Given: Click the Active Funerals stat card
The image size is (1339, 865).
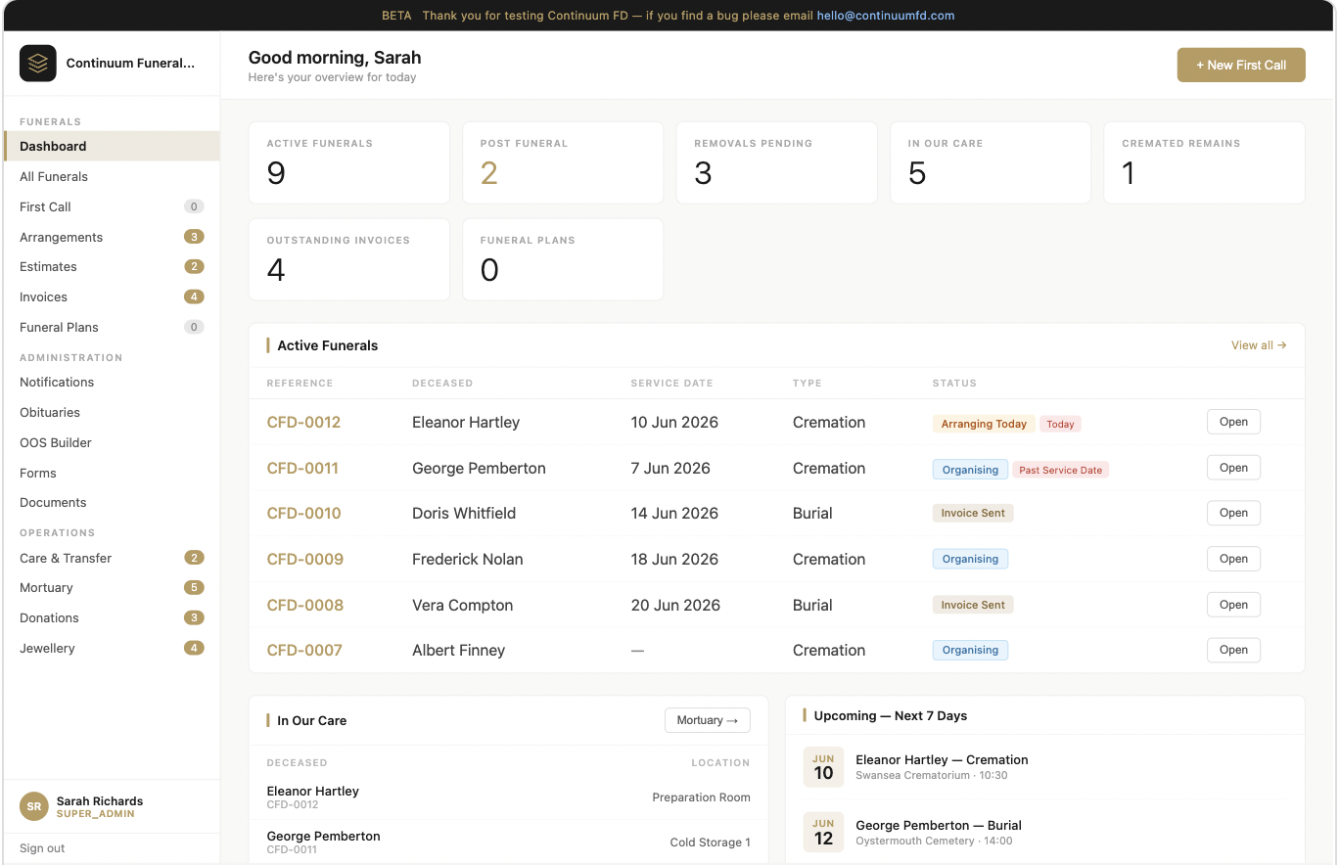Looking at the screenshot, I should coord(349,162).
